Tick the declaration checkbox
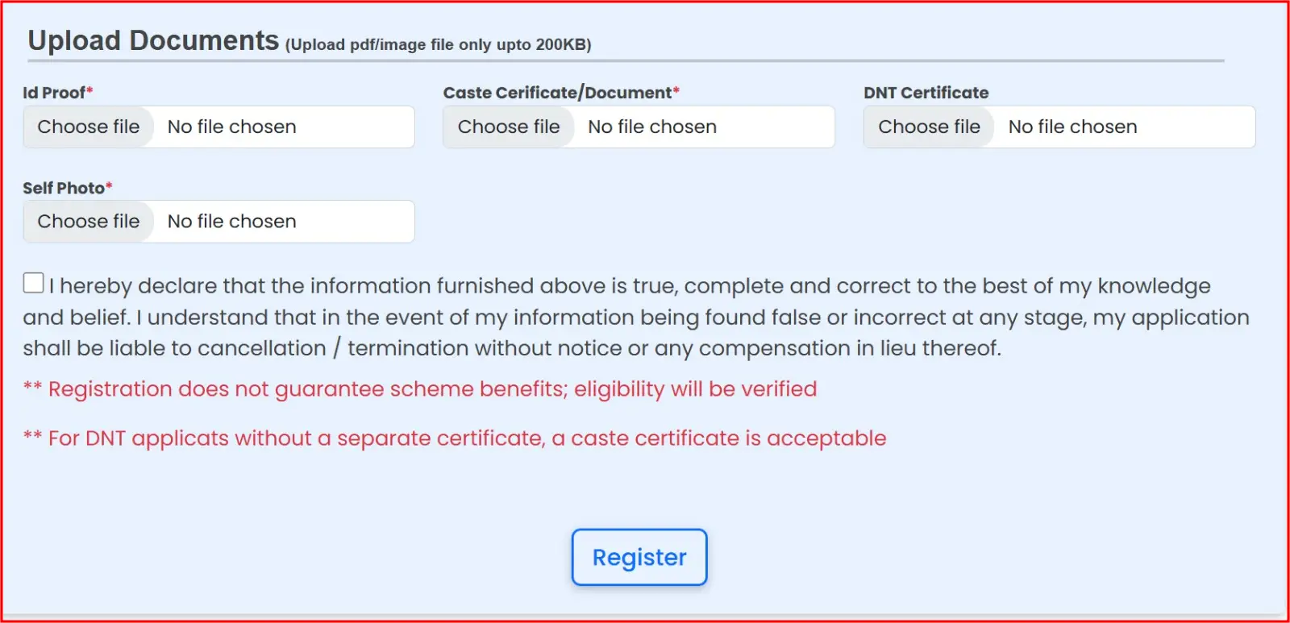 coord(34,283)
